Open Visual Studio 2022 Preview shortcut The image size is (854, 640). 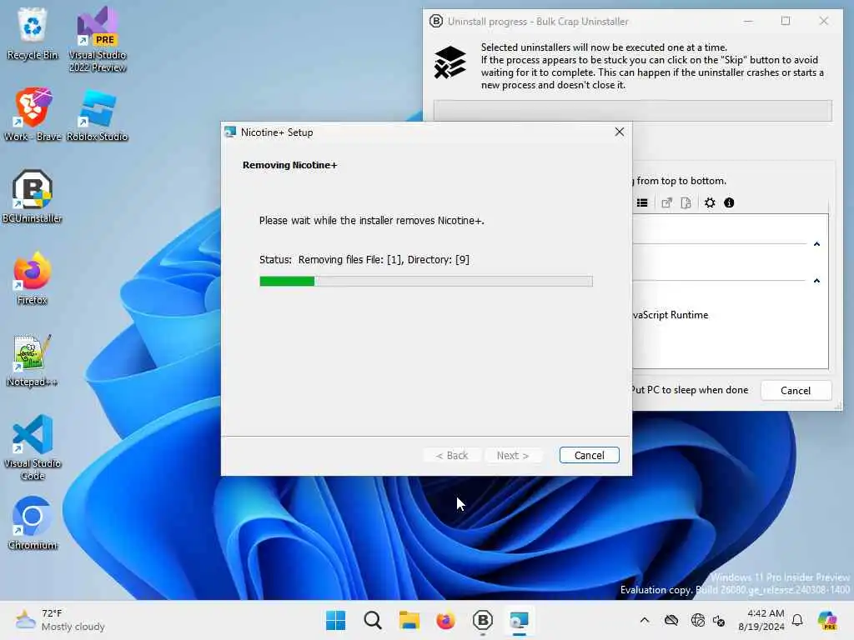coord(98,39)
